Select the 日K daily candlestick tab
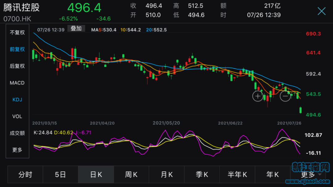The image size is (333, 187). (x=96, y=175)
